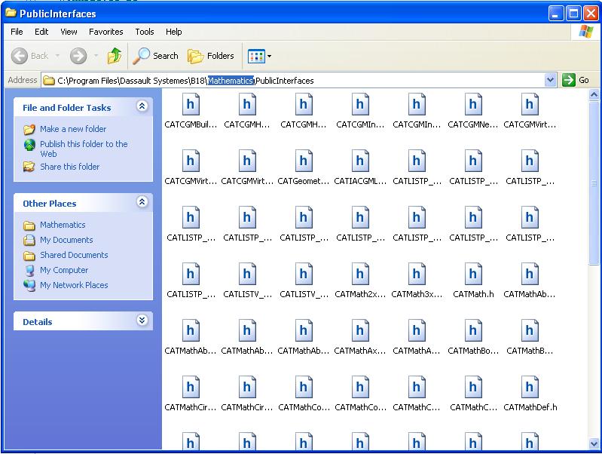Viewport: 602px width, 454px height.
Task: Open the File menu
Action: click(17, 32)
